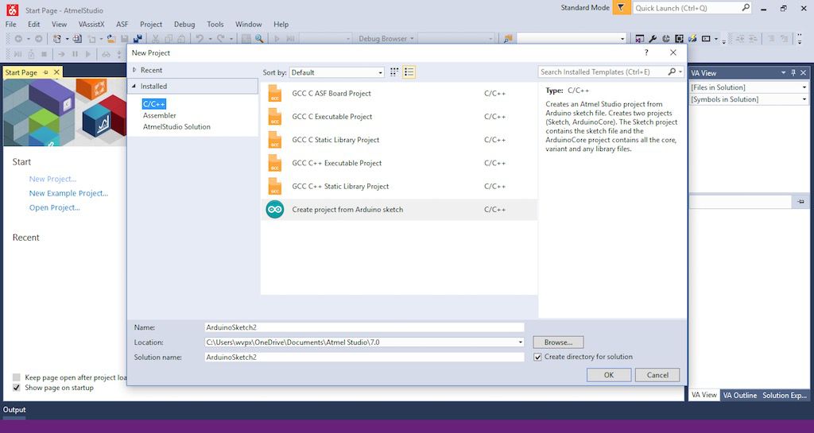The image size is (814, 433).
Task: Close the Start Page tab
Action: pos(56,72)
